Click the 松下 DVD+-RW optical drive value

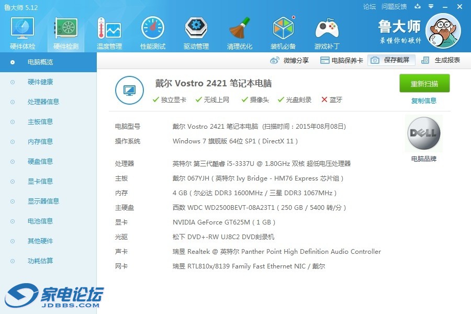(x=223, y=237)
